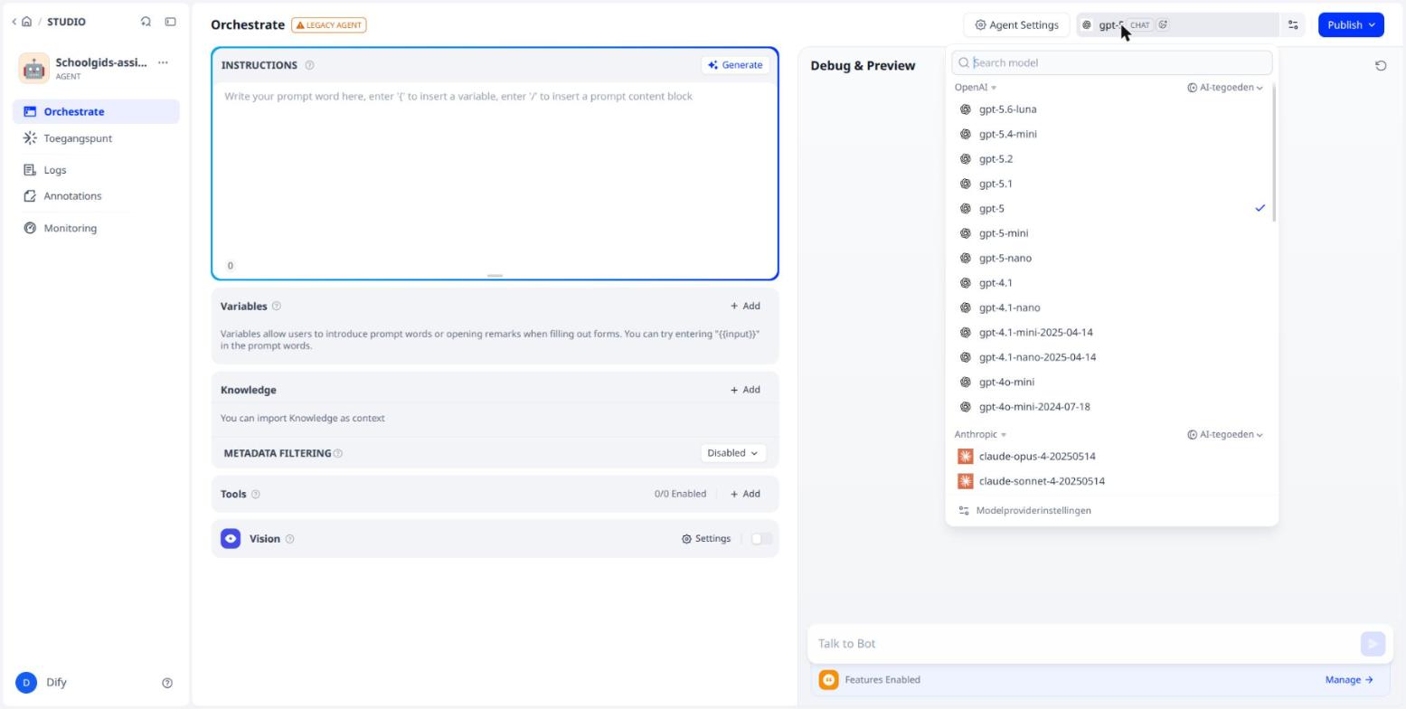Click the magnifier icon in model search

964,62
